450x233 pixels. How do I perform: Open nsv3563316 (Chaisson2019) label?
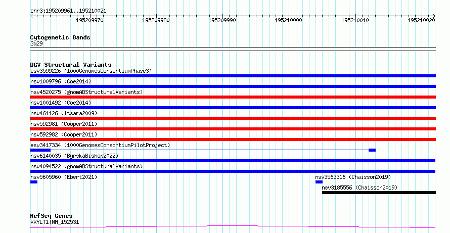(x=353, y=177)
